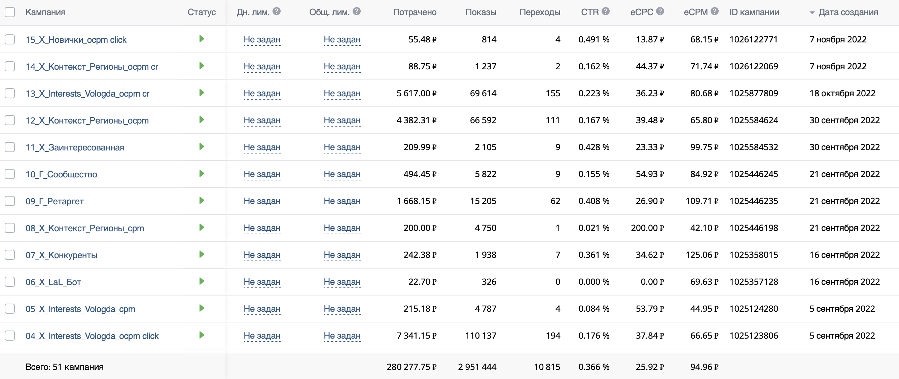Select checkbox for 13_Х_Interests_Vologda_ocpm cr

click(x=10, y=93)
